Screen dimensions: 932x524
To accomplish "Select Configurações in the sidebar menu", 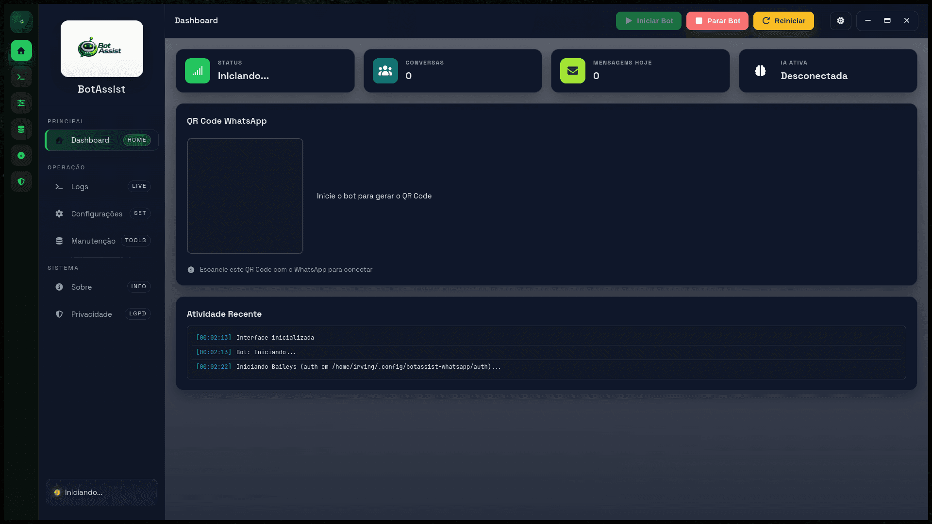I will 101,213.
